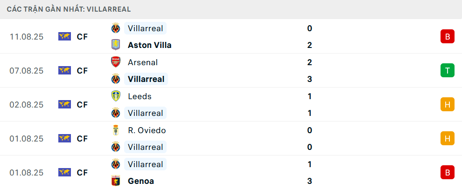Viewport: 462px width, 189px height.
Task: Click the red B badge for 11.08.25 match
Action: point(447,36)
